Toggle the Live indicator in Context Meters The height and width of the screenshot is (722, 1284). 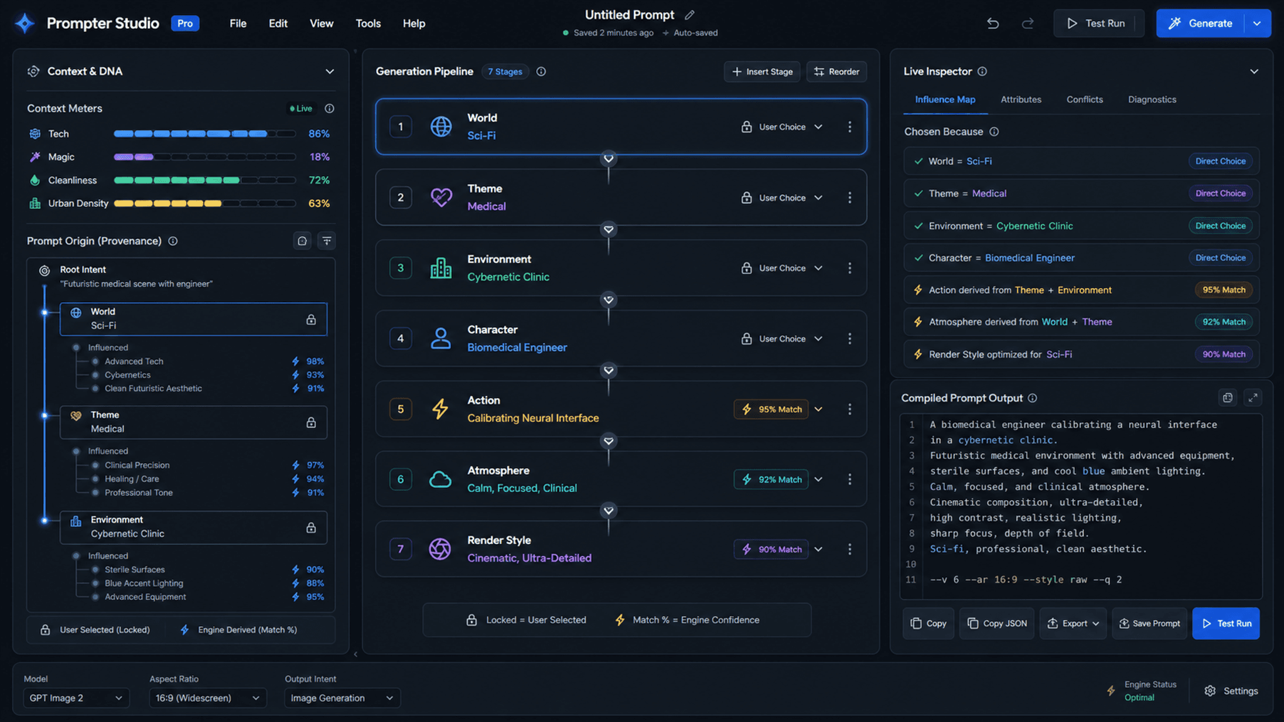pyautogui.click(x=301, y=108)
